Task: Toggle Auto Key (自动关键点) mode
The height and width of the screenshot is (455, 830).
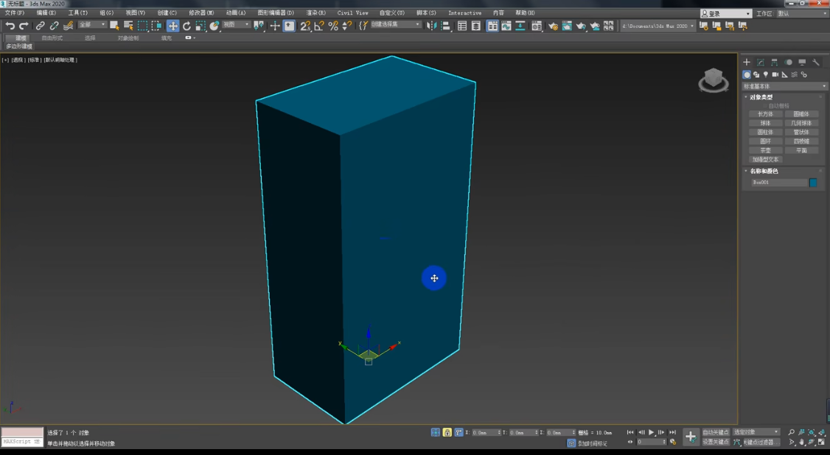Action: pyautogui.click(x=716, y=431)
